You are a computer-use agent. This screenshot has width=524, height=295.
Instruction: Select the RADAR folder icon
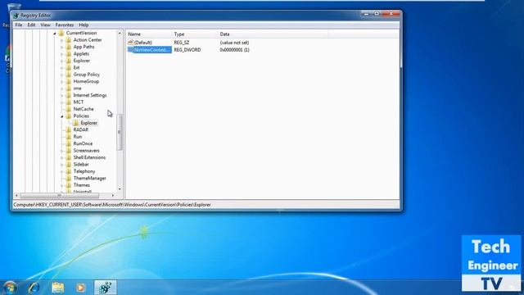[x=69, y=129]
